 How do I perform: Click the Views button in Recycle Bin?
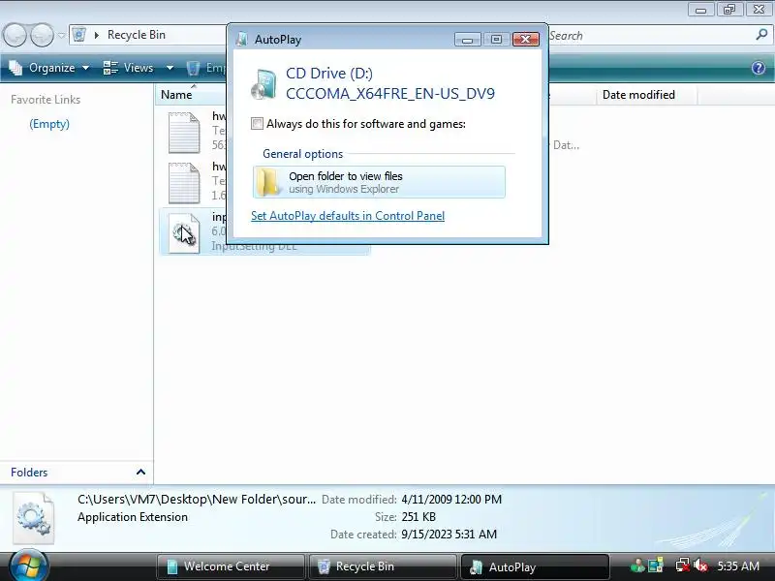tap(129, 68)
